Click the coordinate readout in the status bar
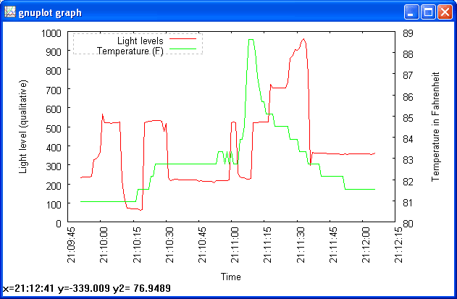This screenshot has height=299, width=457. coord(88,288)
